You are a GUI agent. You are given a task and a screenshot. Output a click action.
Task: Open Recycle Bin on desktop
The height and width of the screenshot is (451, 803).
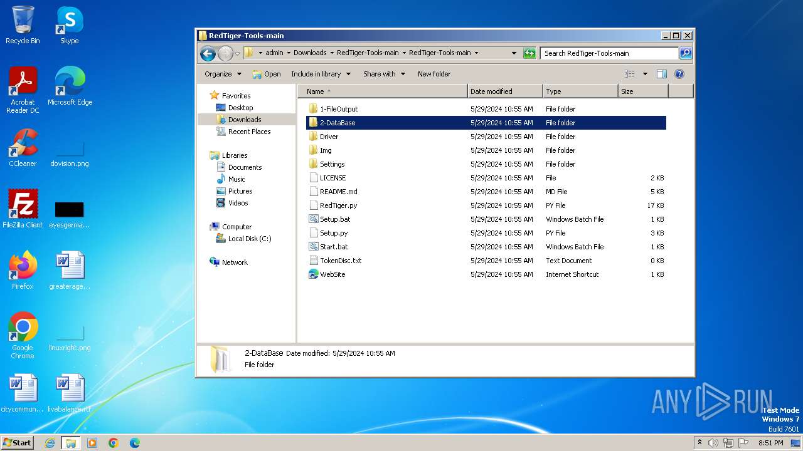coord(23,25)
